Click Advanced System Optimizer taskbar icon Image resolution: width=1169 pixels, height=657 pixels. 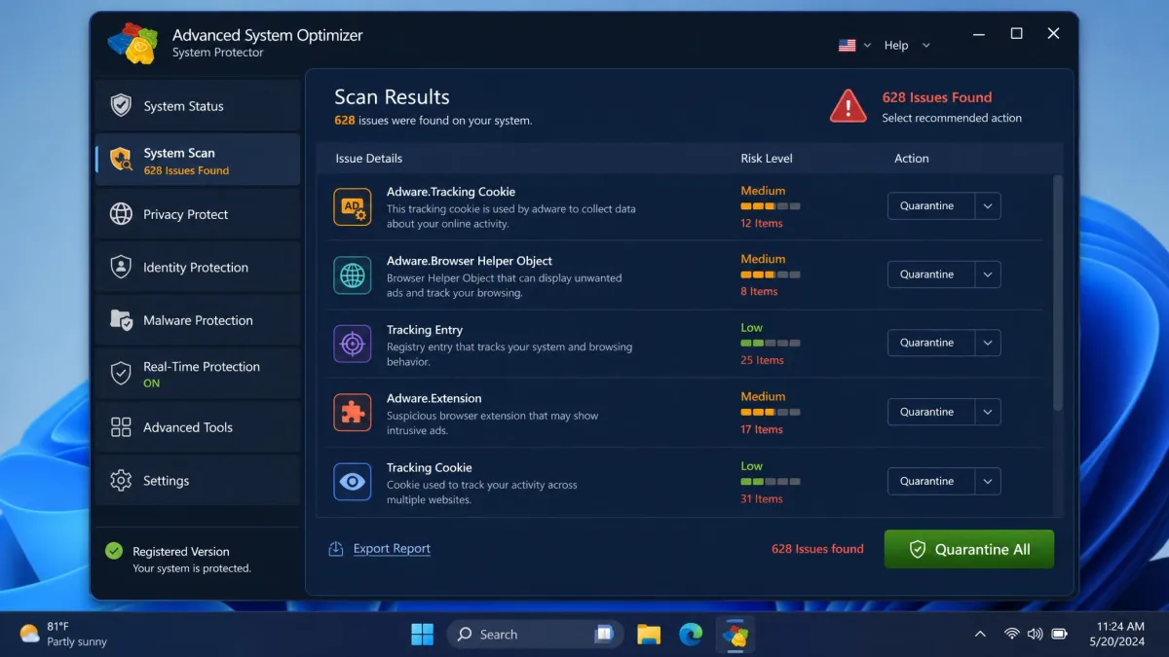click(x=735, y=635)
